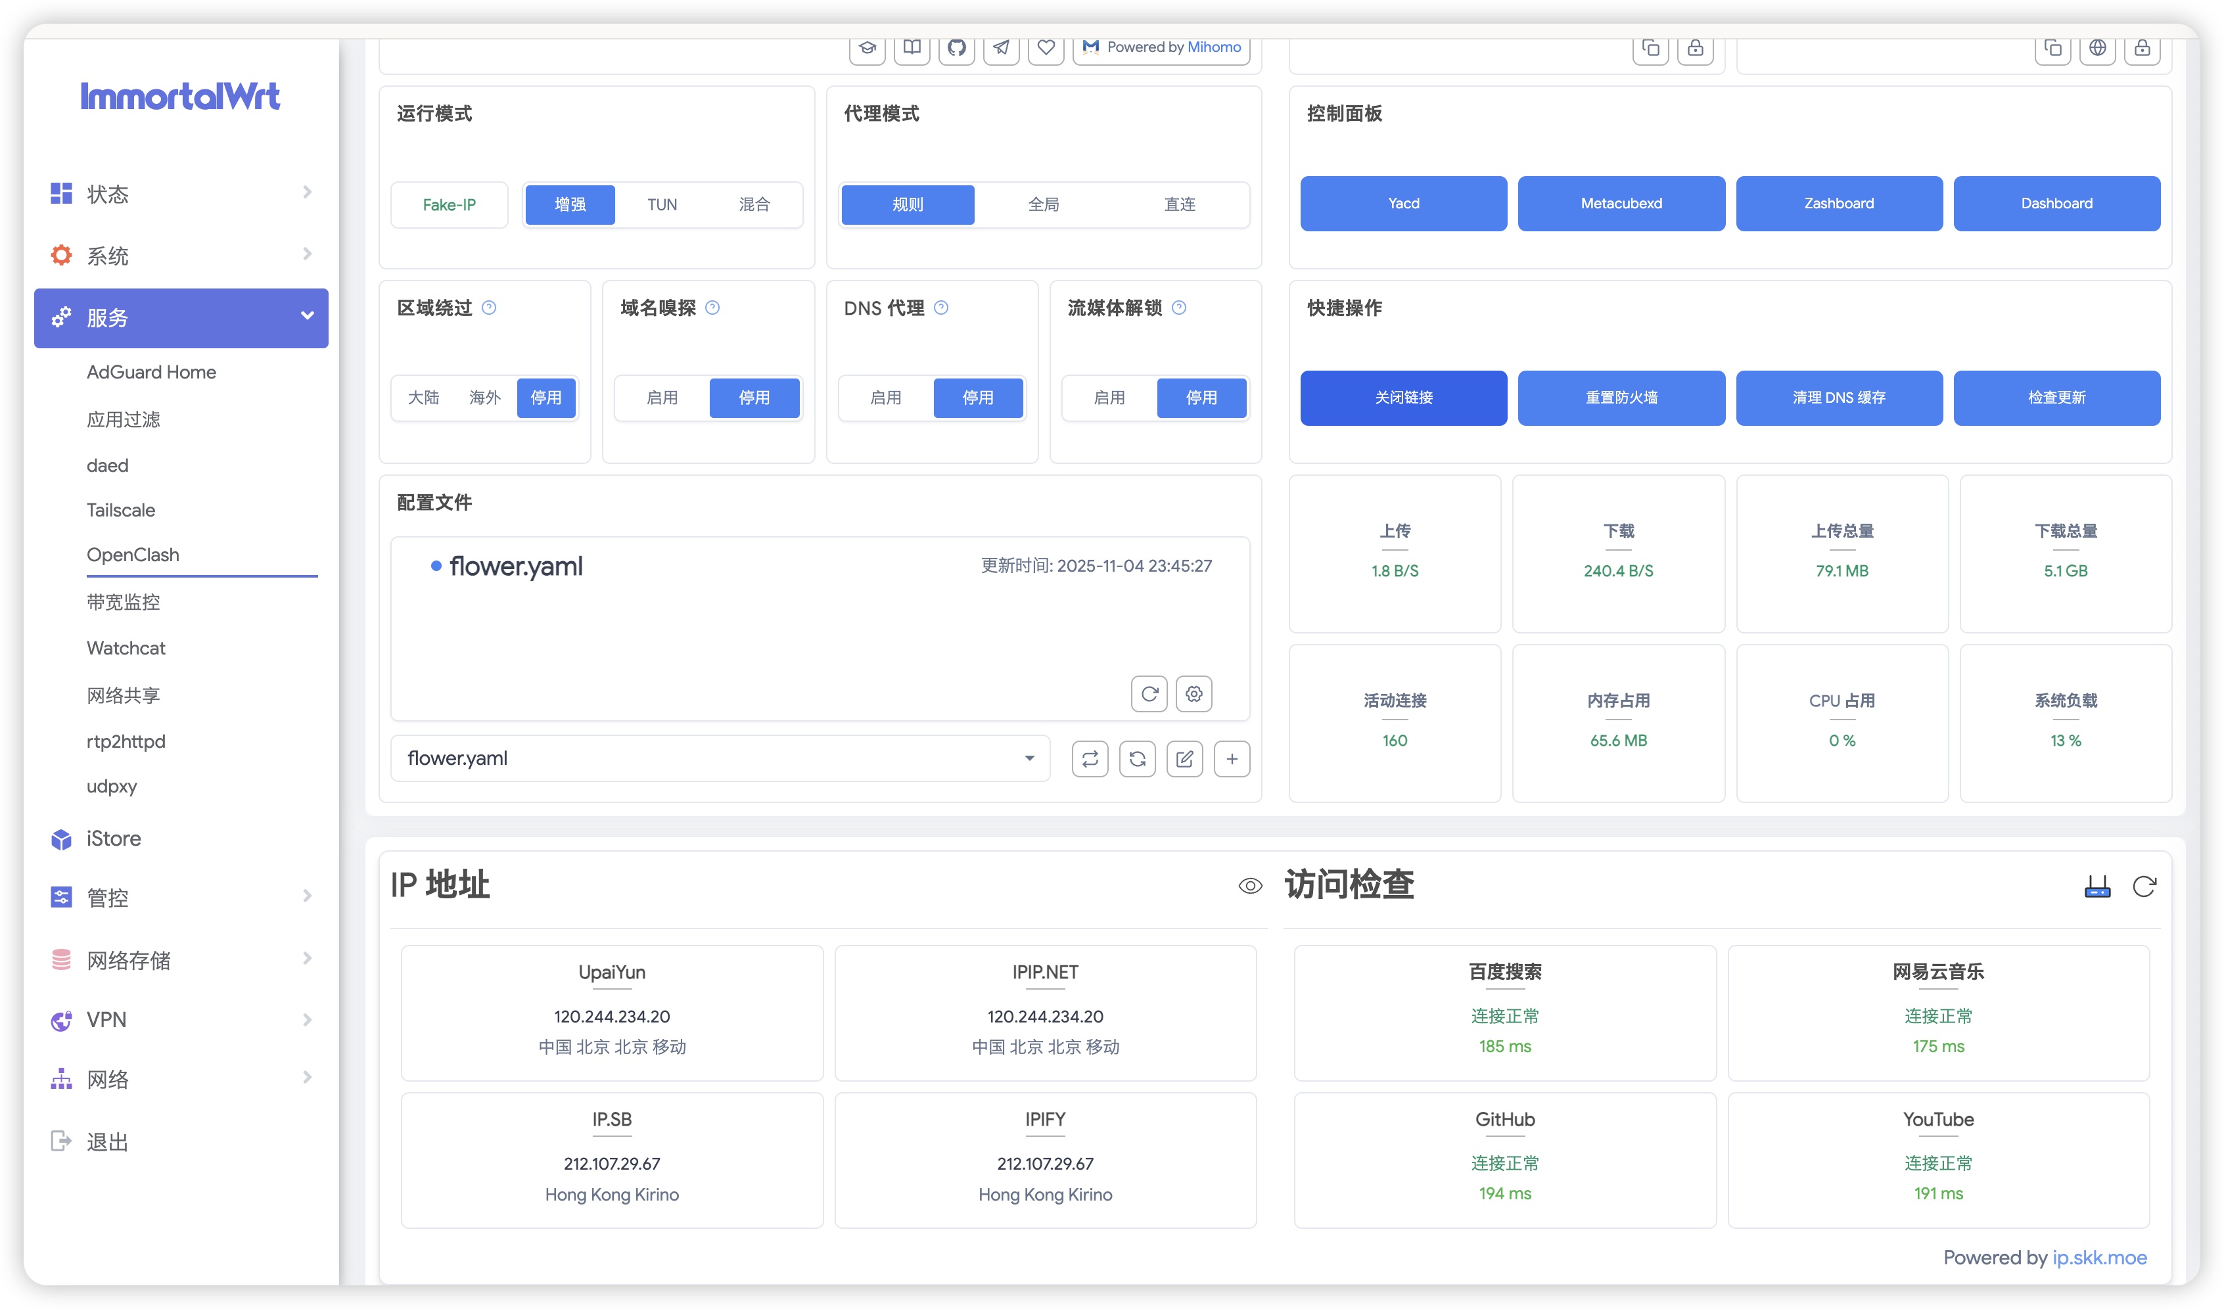
Task: Toggle IP address visibility eye icon
Action: pyautogui.click(x=1249, y=886)
